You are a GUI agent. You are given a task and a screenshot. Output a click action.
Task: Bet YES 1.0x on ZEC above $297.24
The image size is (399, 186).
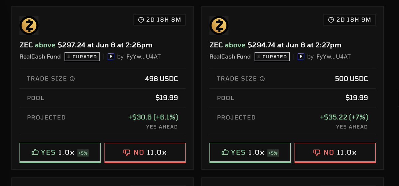[x=60, y=153]
